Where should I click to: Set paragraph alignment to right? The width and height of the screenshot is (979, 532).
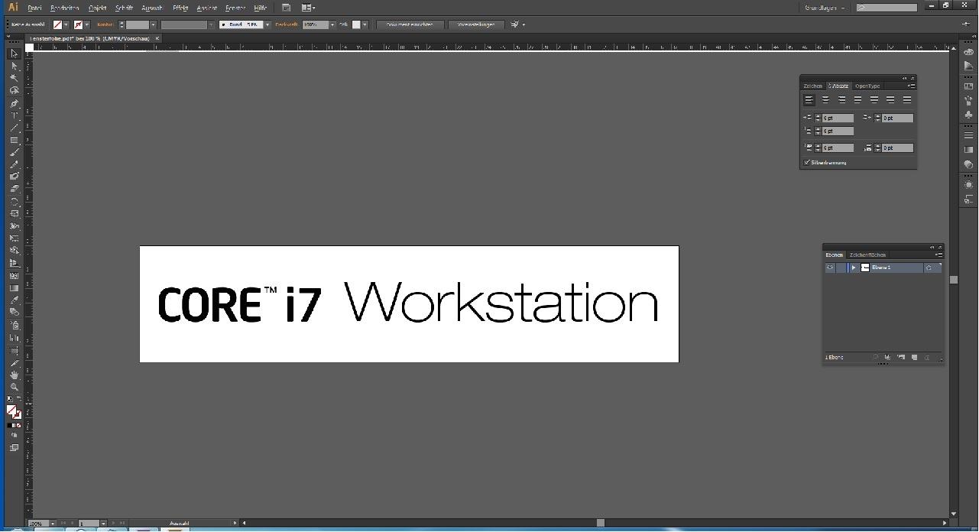841,99
